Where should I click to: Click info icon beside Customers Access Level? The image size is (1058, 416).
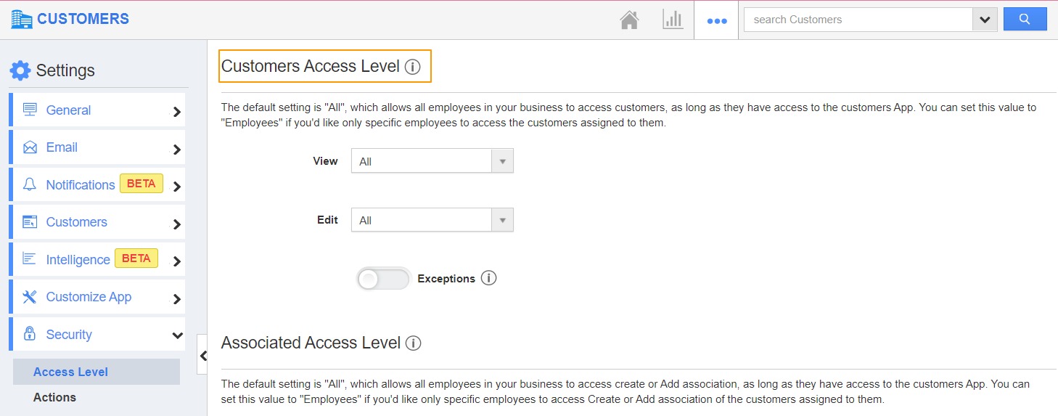412,67
